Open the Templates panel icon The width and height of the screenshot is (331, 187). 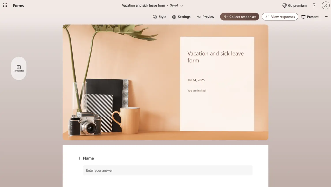(x=19, y=67)
